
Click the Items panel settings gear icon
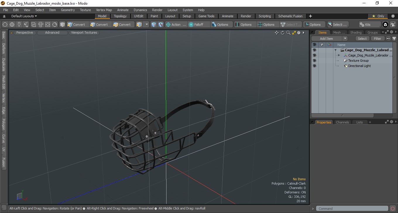391,32
